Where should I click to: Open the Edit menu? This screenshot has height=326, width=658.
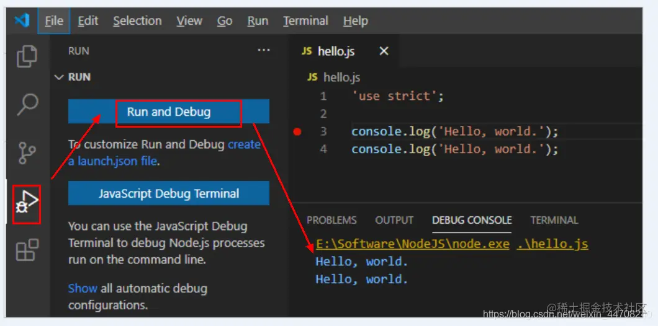click(88, 20)
